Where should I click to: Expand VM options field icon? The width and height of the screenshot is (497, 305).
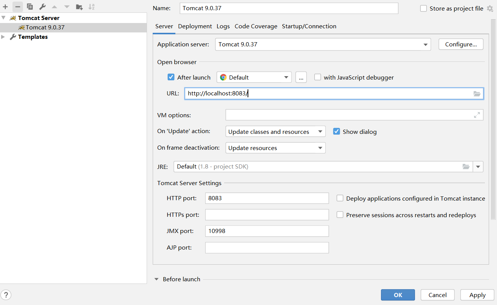(x=477, y=115)
